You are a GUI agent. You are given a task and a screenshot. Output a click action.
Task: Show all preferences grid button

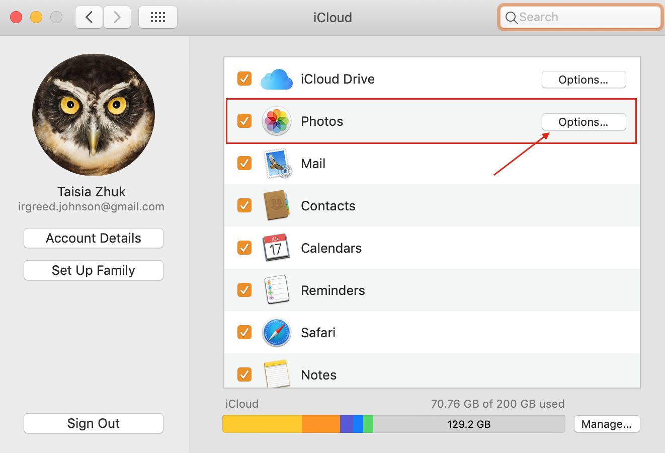click(158, 18)
